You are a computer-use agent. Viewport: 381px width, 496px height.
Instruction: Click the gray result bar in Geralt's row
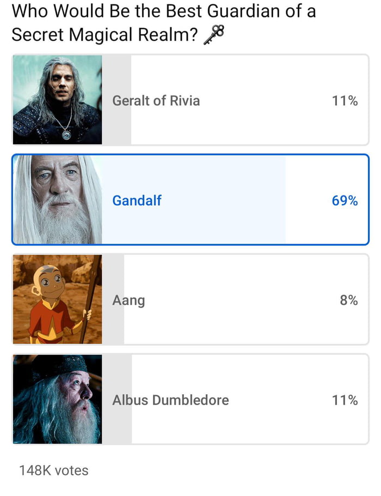[x=117, y=125]
